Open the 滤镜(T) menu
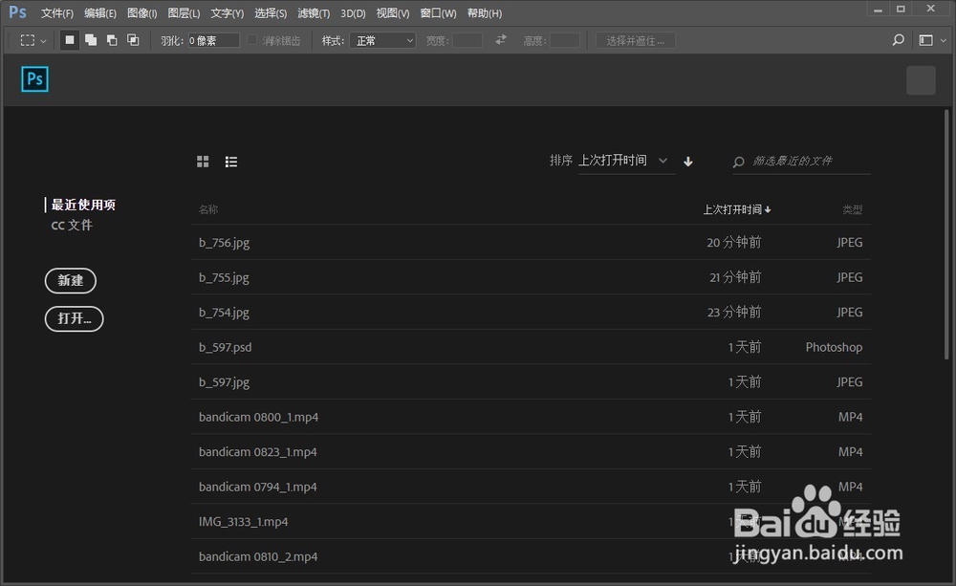The image size is (956, 586). [314, 12]
